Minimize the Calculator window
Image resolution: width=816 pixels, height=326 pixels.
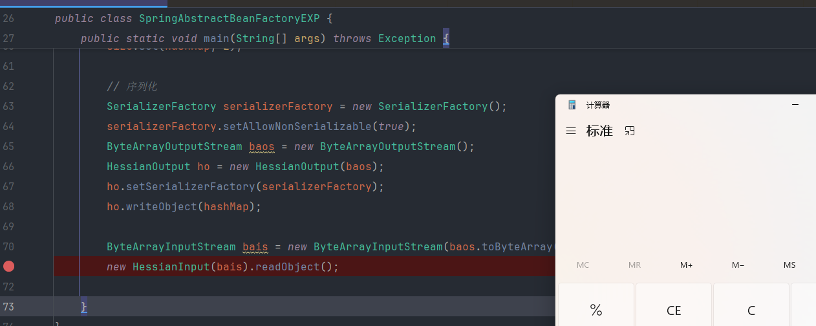[x=795, y=105]
